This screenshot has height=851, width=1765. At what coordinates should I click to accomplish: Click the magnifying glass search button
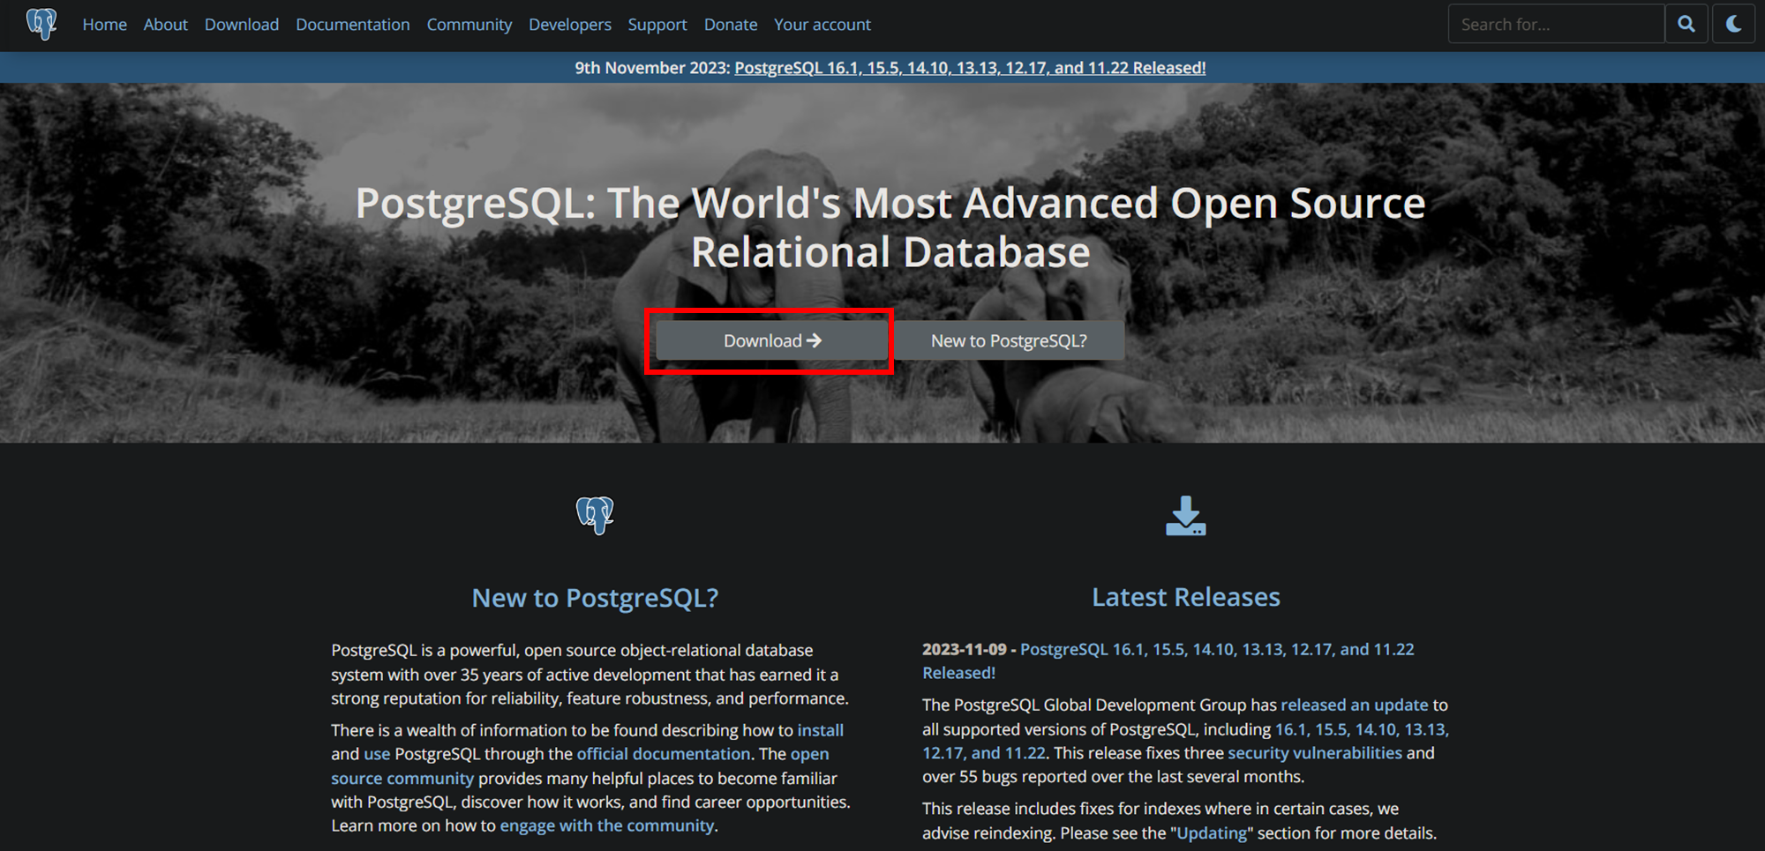[1686, 24]
